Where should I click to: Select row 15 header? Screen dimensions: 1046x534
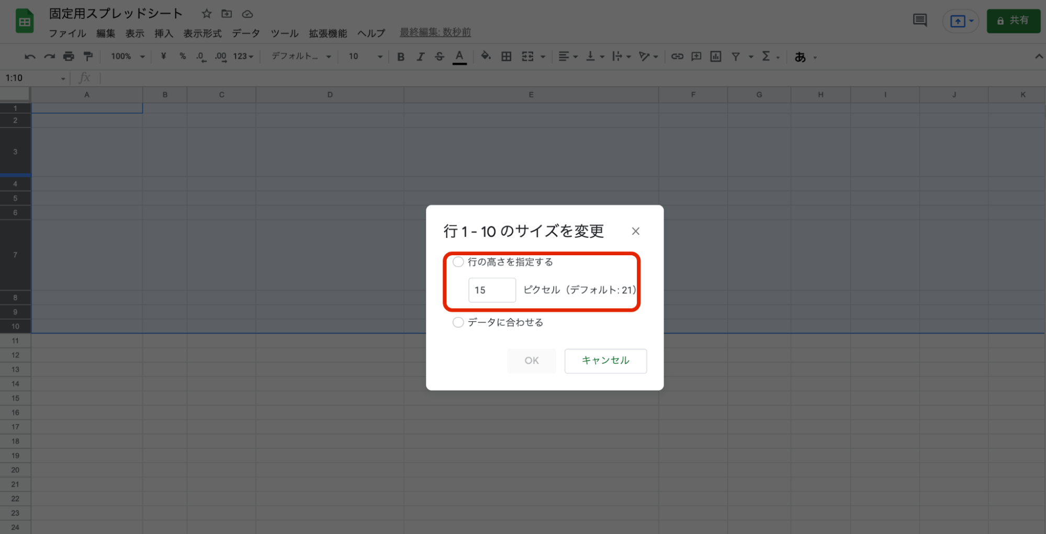tap(15, 398)
